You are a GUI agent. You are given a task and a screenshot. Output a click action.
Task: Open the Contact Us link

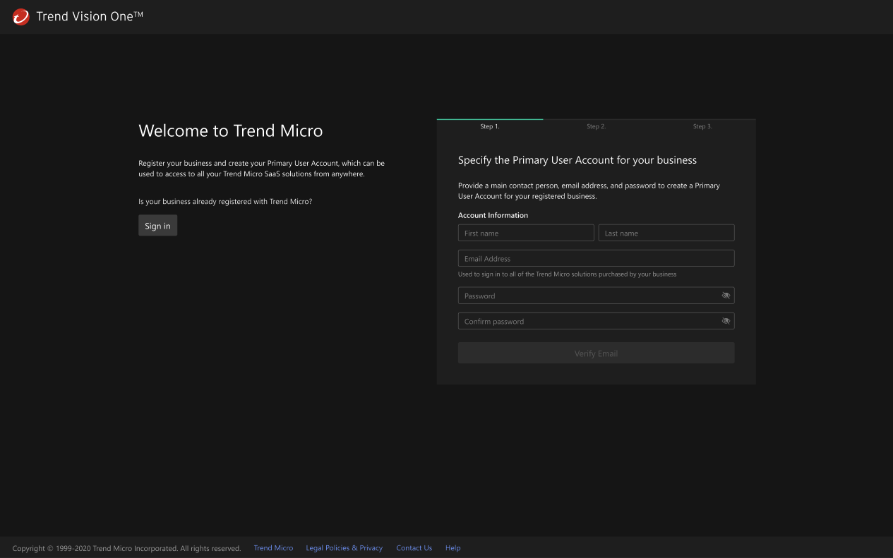(414, 547)
